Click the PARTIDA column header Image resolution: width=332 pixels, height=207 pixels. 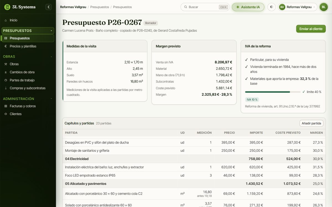coord(71,133)
